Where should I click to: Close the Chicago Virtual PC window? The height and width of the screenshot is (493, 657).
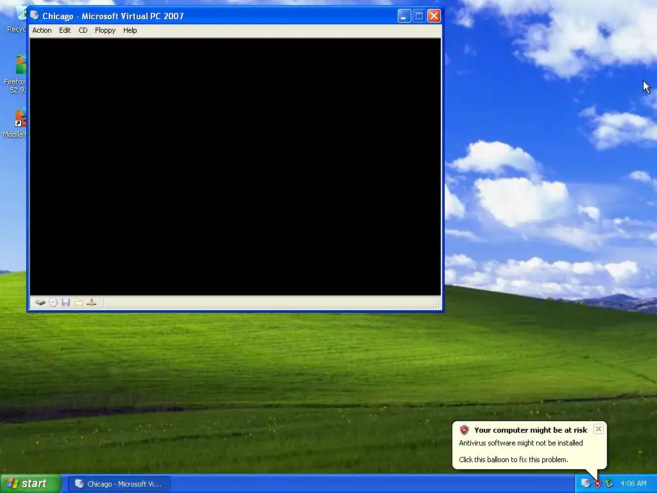point(434,16)
